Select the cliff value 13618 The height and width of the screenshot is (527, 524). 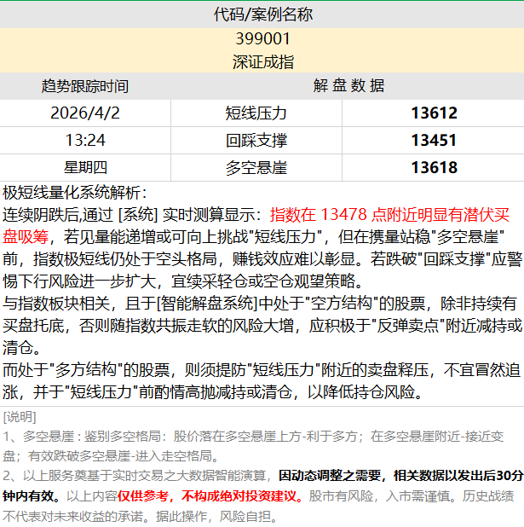pos(434,168)
